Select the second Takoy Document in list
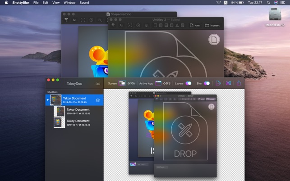Viewport: 290px width, 181px height. pos(78,111)
